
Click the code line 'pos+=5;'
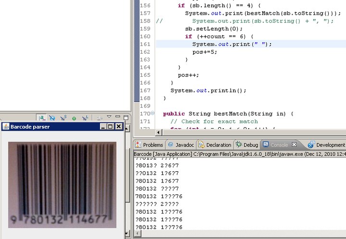click(205, 52)
